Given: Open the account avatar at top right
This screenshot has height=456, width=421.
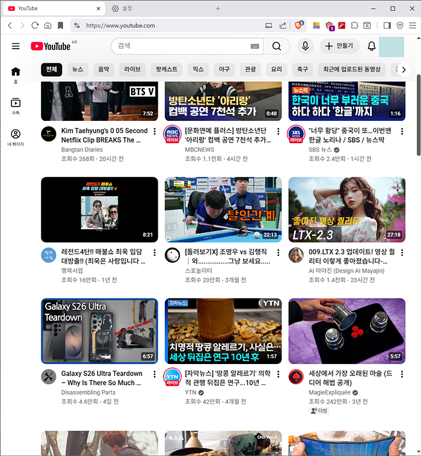Looking at the screenshot, I should [392, 47].
